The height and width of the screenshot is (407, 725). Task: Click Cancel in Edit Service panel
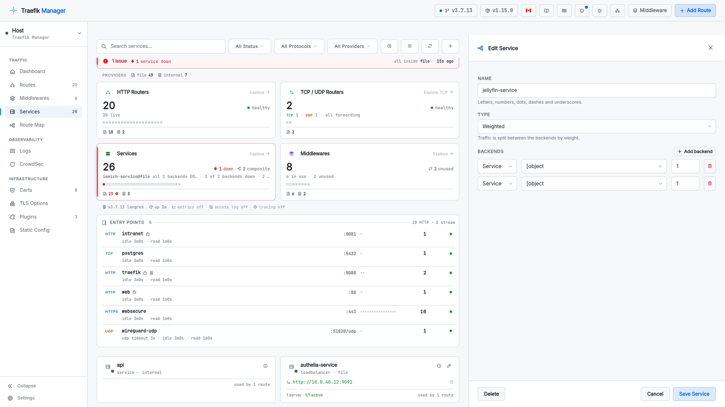click(655, 394)
